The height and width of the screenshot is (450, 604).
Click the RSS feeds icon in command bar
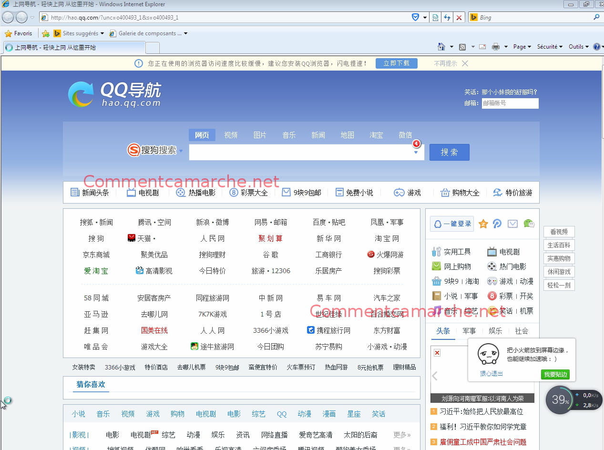(x=462, y=47)
